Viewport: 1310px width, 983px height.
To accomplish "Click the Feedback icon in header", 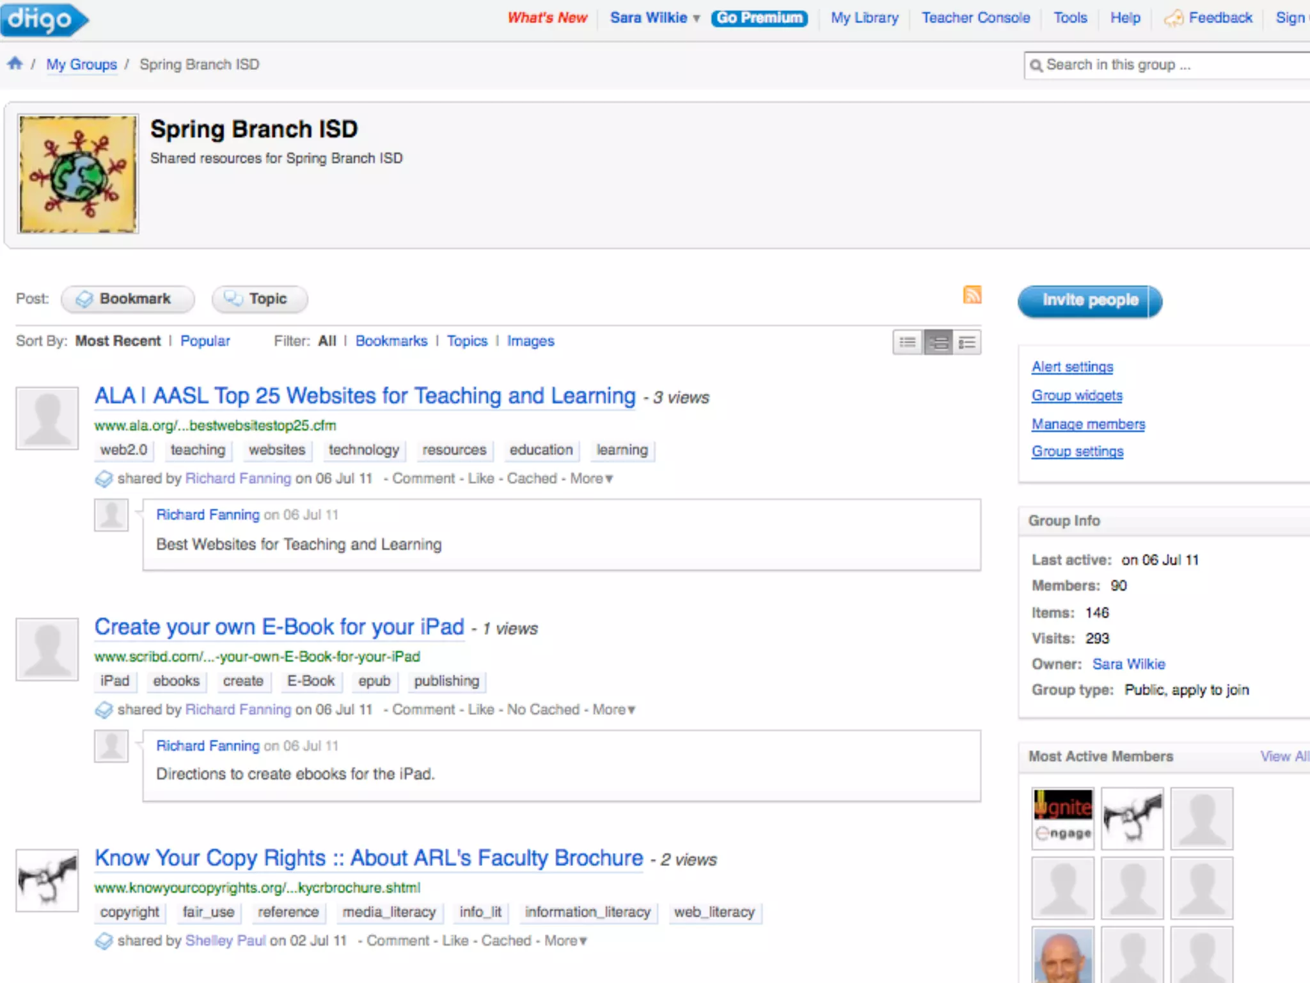I will coord(1173,18).
